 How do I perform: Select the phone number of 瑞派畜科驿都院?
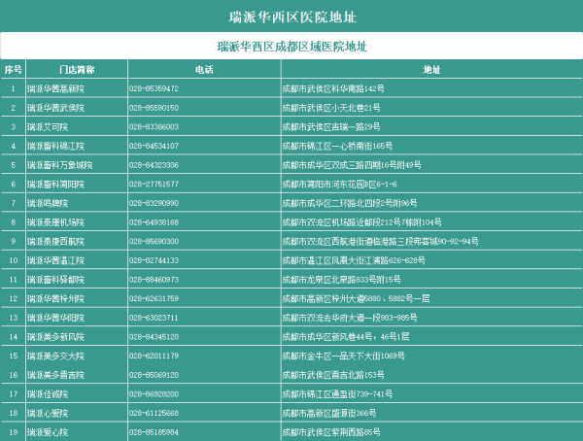pyautogui.click(x=154, y=280)
